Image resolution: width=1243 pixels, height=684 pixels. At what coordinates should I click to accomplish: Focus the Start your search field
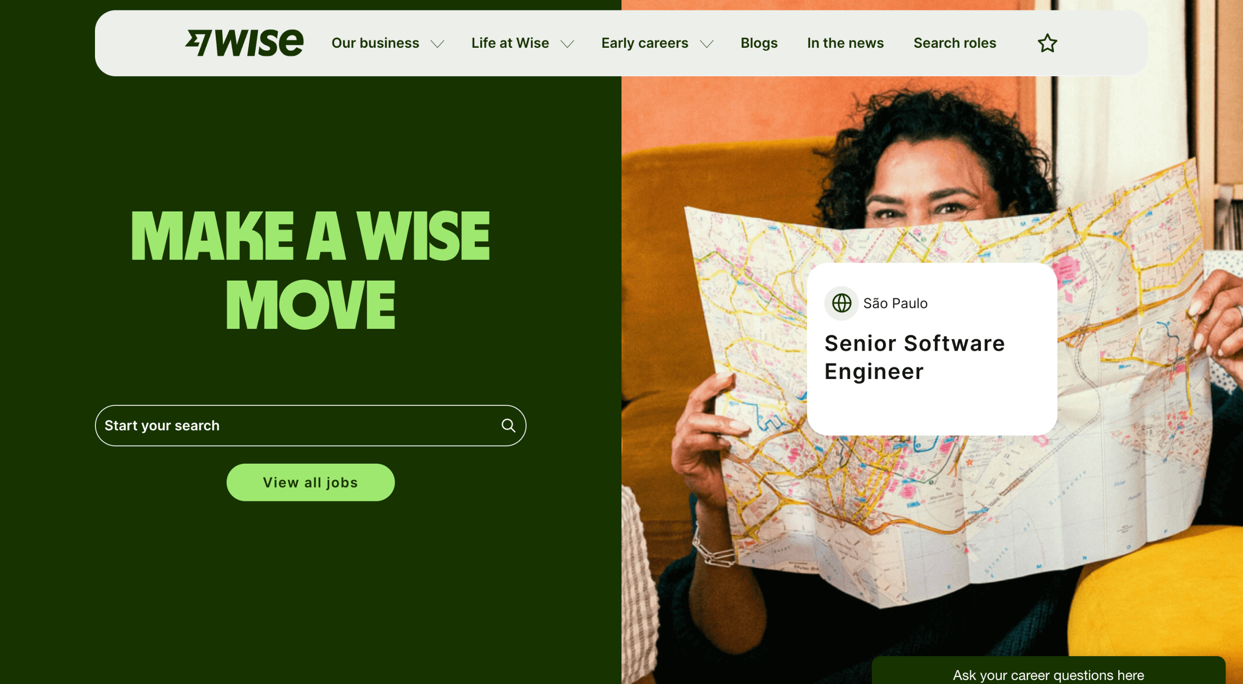(311, 425)
